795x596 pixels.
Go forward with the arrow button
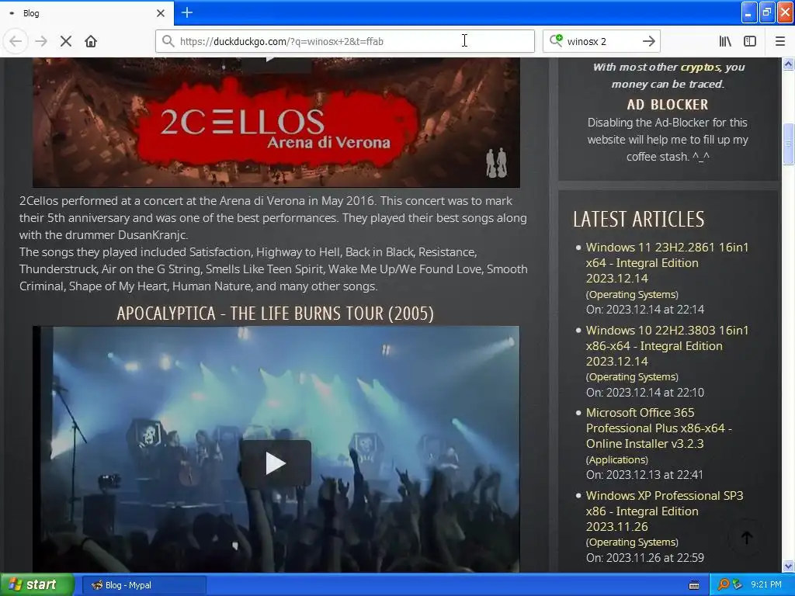tap(41, 41)
